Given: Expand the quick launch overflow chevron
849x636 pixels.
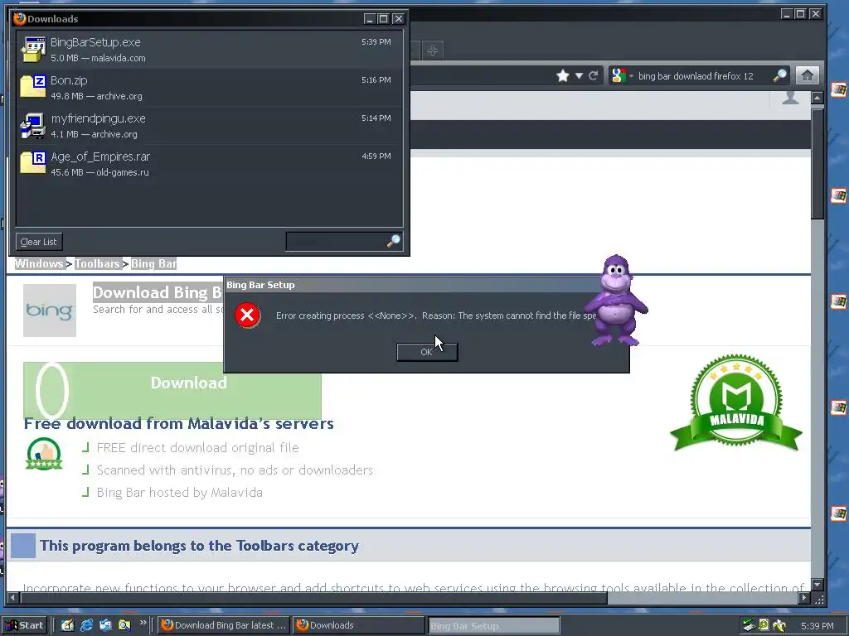Looking at the screenshot, I should tap(143, 623).
